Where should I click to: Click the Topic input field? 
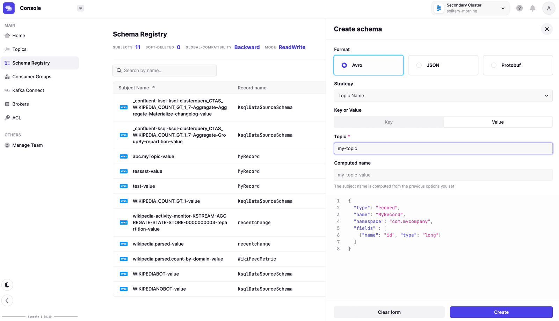[x=443, y=148]
